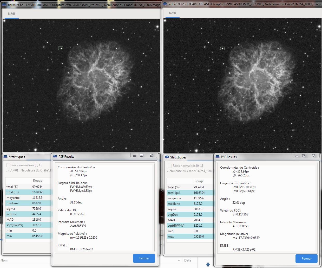Select the médiane row showing 8672.0
The height and width of the screenshot is (268, 322).
(28, 203)
